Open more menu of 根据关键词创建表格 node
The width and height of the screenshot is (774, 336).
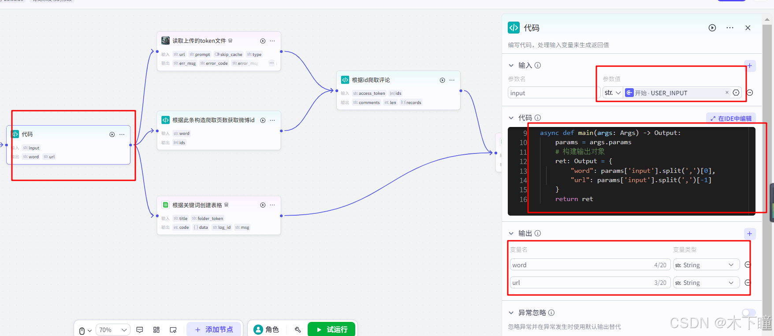pos(272,205)
